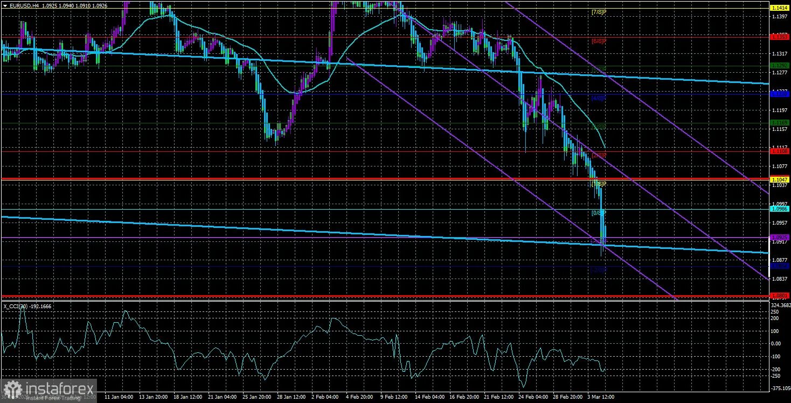Image resolution: width=791 pixels, height=403 pixels.
Task: Click the 1.1117 price scale value
Action: pyautogui.click(x=779, y=148)
